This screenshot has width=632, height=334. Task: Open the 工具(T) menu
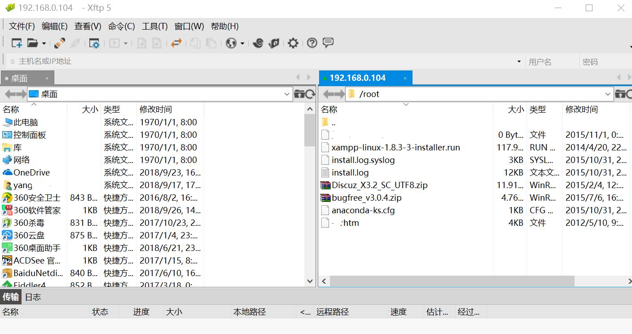tap(155, 26)
